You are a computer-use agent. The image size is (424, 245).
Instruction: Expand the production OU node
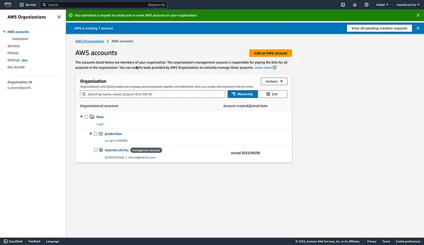(91, 134)
